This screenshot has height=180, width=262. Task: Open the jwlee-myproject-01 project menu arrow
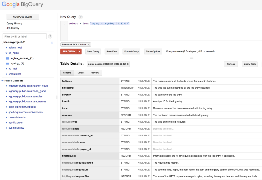[x=52, y=42]
